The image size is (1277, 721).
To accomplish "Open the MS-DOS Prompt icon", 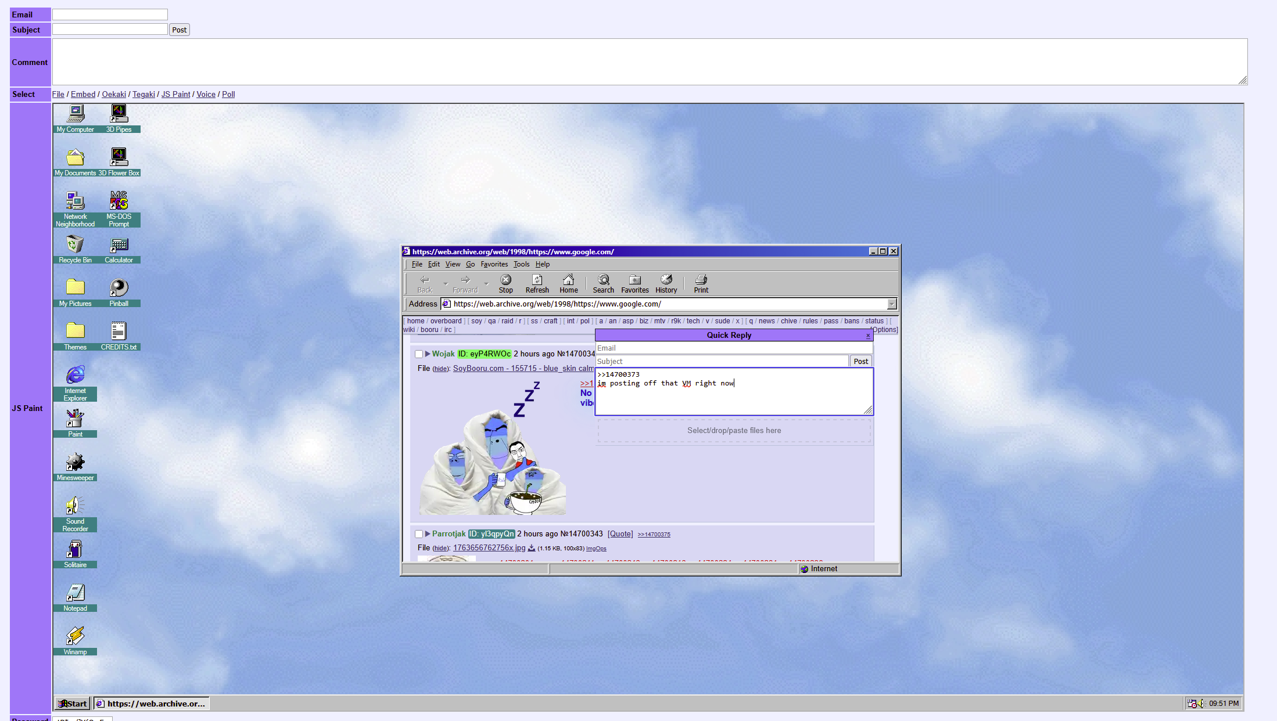I will coord(119,202).
